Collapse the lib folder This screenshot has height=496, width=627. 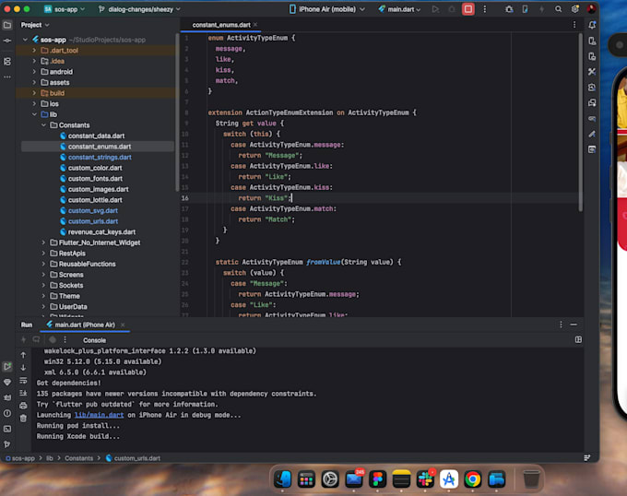click(34, 114)
